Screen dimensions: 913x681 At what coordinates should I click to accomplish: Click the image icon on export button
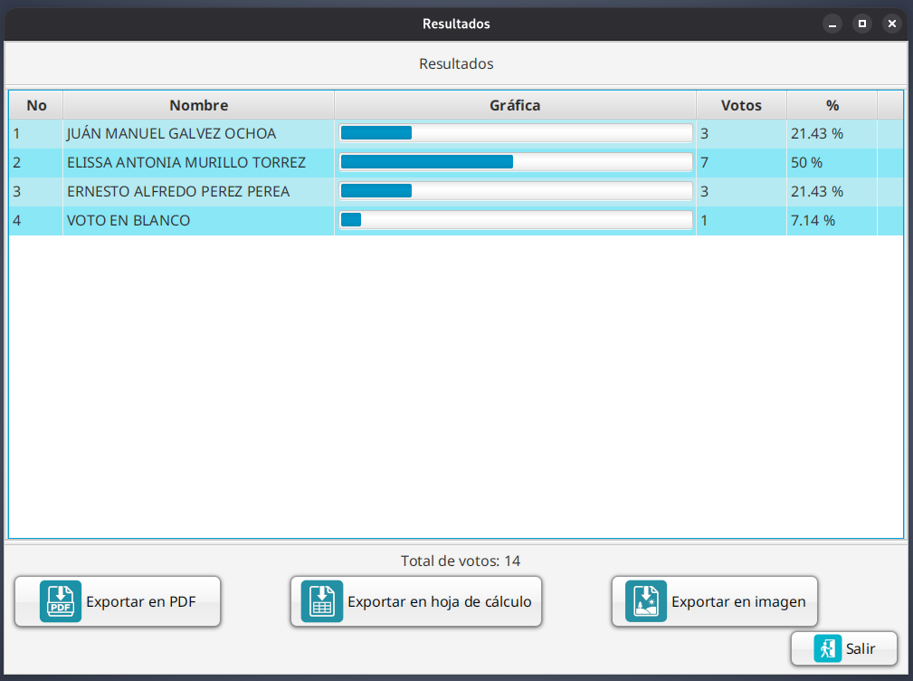click(x=645, y=601)
